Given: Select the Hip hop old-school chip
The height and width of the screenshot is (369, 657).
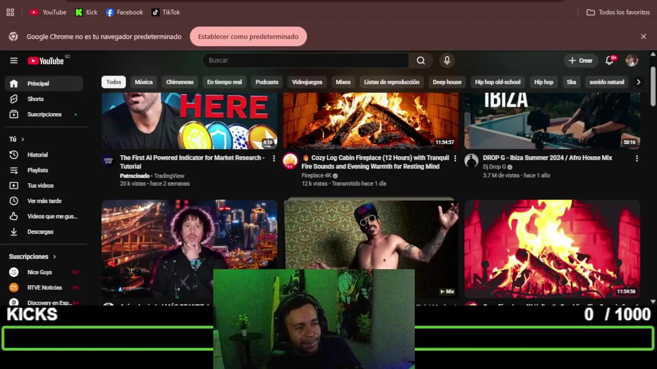Looking at the screenshot, I should (497, 82).
